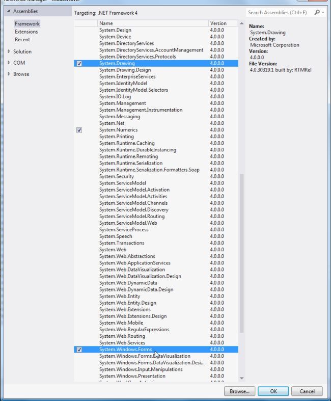The width and height of the screenshot is (331, 401).
Task: Select System.IdentityModel.Selectors row
Action: tap(156, 90)
